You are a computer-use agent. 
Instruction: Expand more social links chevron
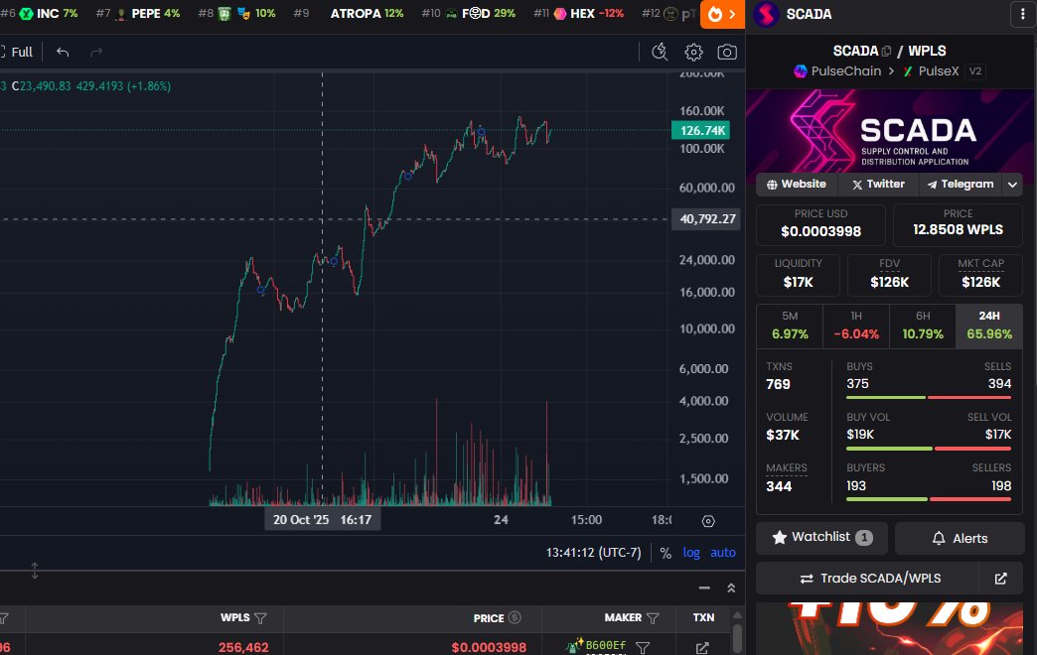1012,185
